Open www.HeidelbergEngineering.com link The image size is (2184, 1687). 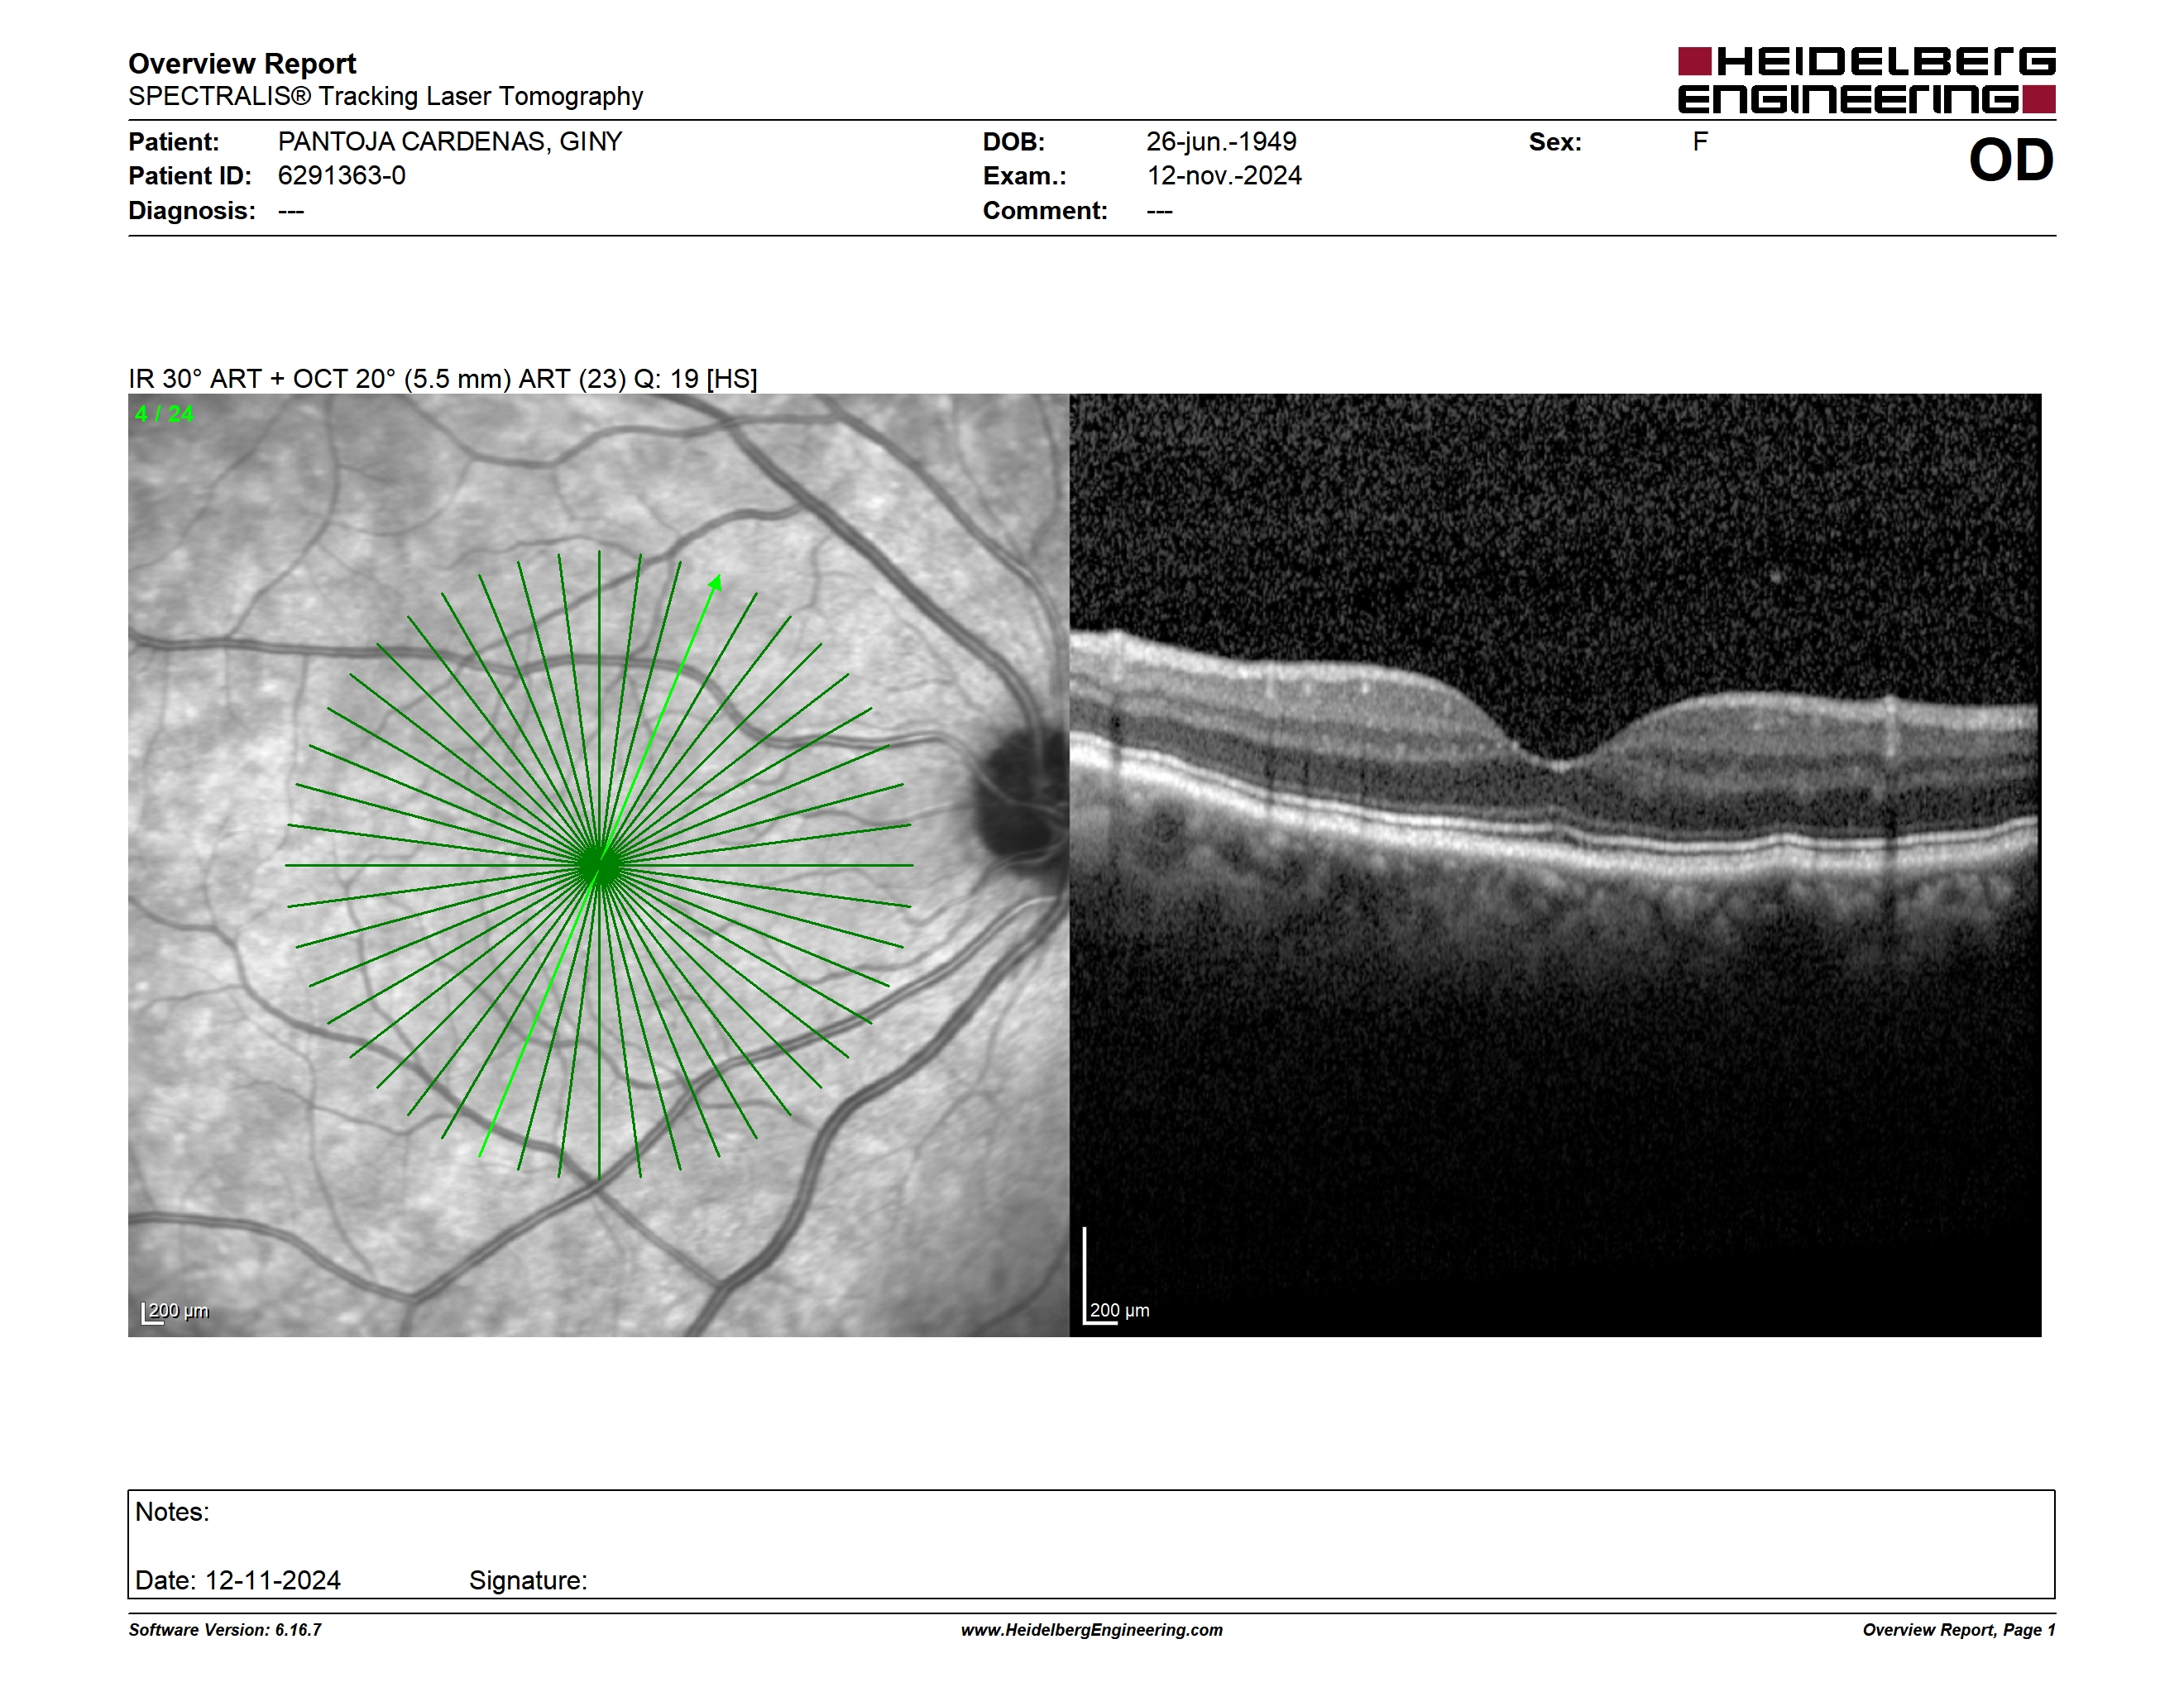[x=1092, y=1630]
